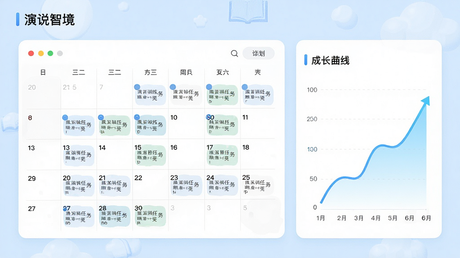Click the 2月 label on the chart axis

point(341,218)
